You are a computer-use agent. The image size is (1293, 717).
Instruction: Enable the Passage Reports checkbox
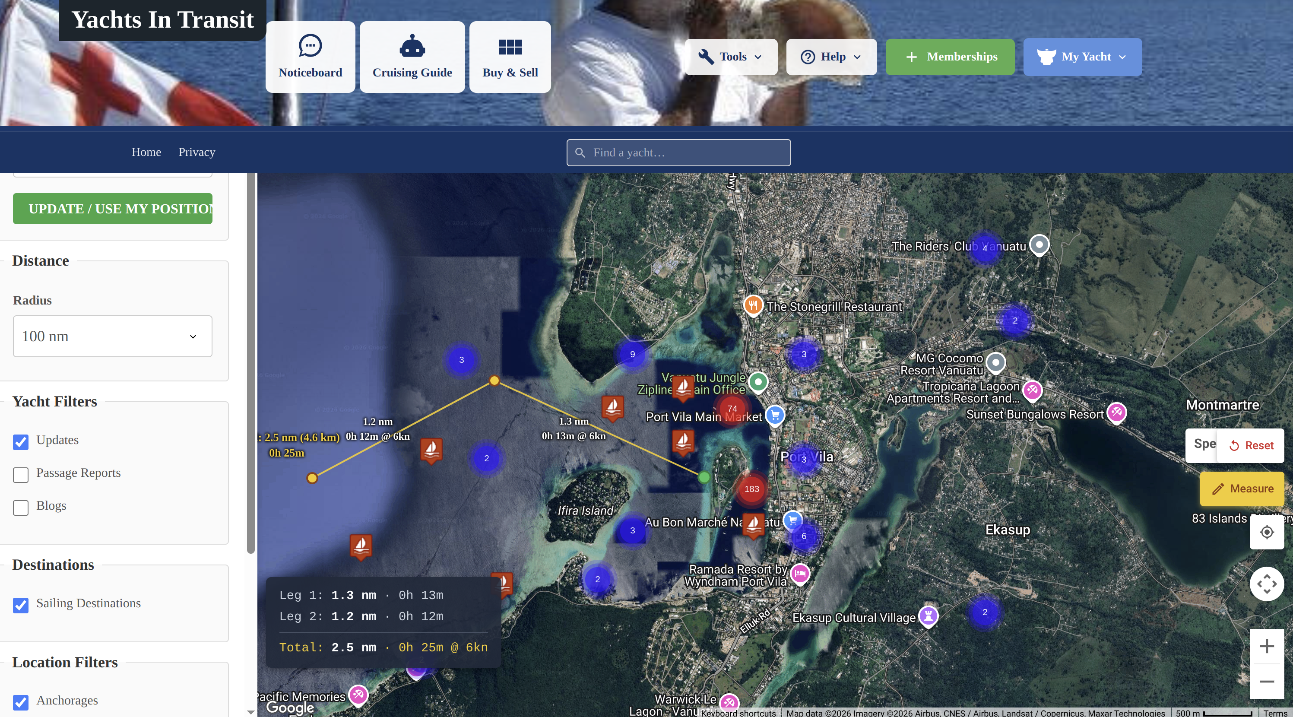(x=21, y=475)
